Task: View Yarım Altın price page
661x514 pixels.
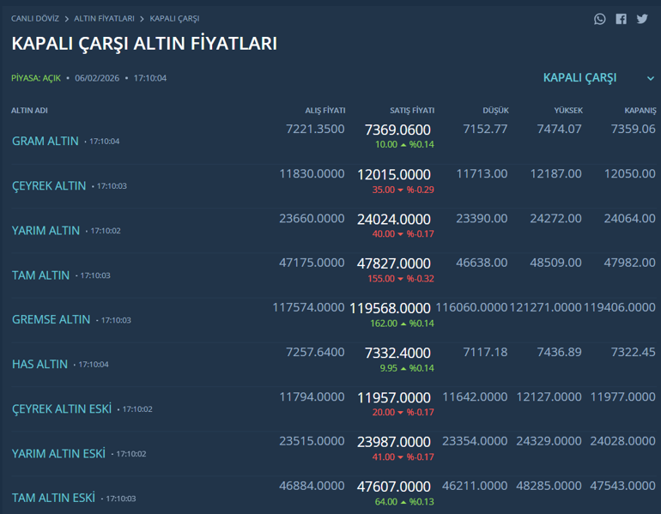Action: click(46, 231)
